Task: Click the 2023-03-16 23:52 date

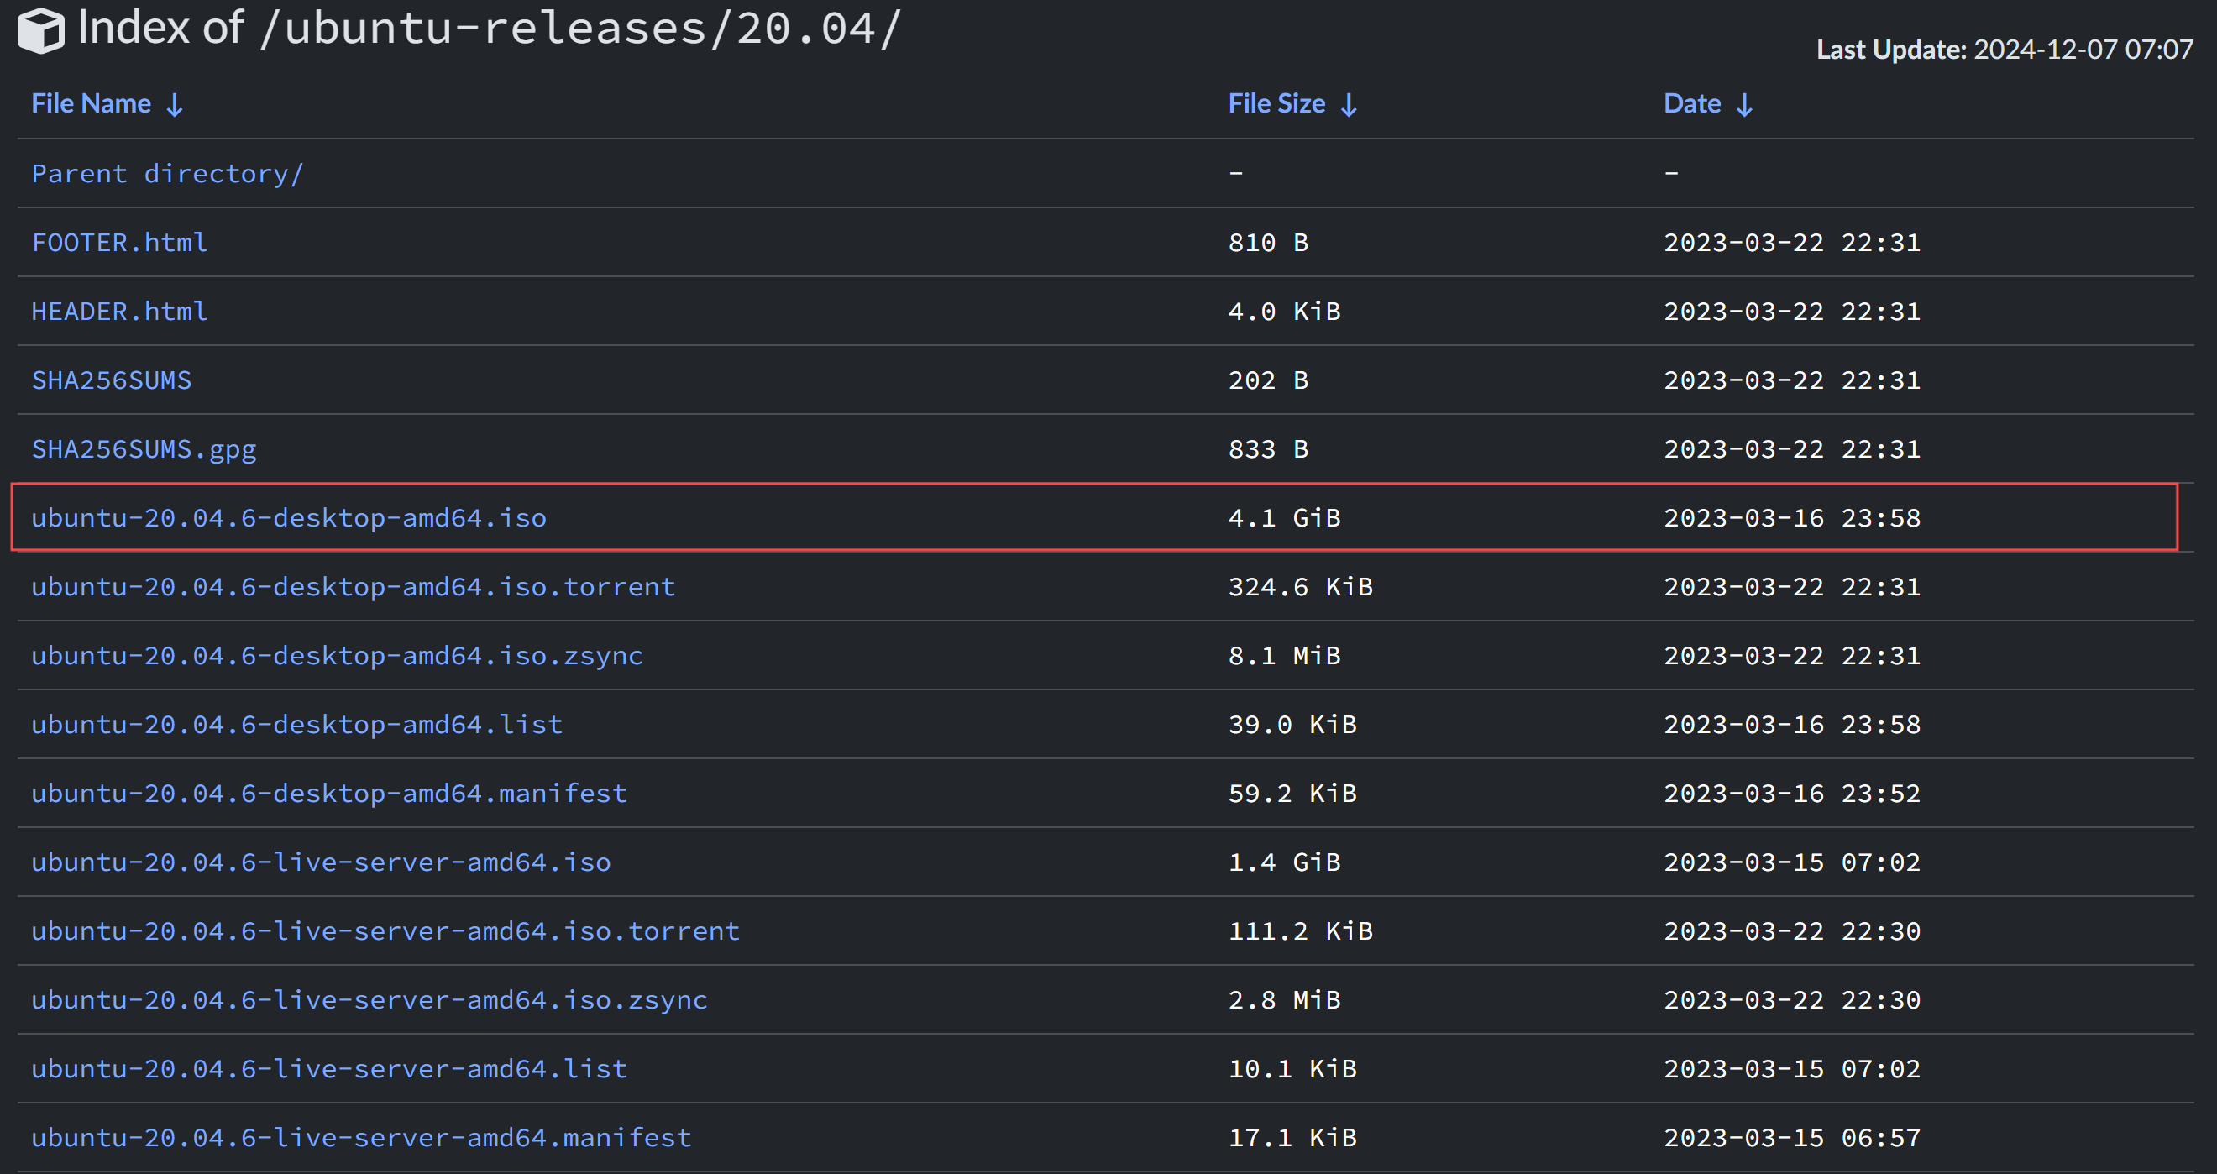Action: [x=1792, y=794]
